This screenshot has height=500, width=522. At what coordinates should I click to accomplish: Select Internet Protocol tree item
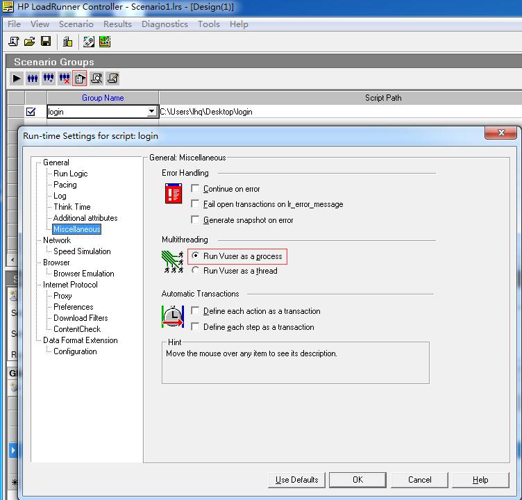coord(70,285)
